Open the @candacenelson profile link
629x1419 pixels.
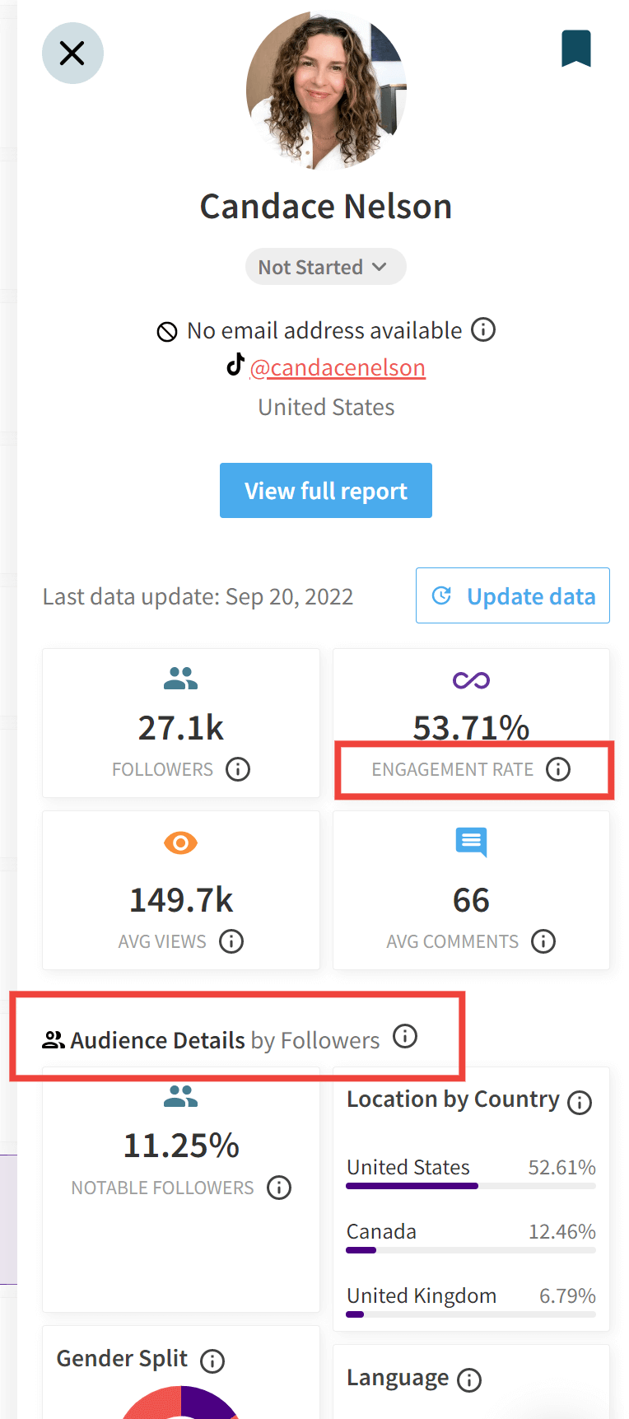[338, 367]
